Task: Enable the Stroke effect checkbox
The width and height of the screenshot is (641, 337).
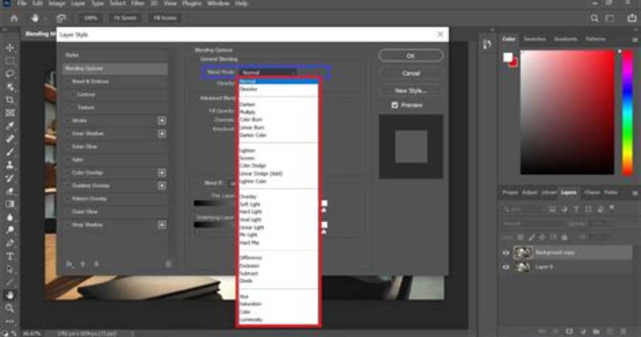Action: [x=68, y=120]
